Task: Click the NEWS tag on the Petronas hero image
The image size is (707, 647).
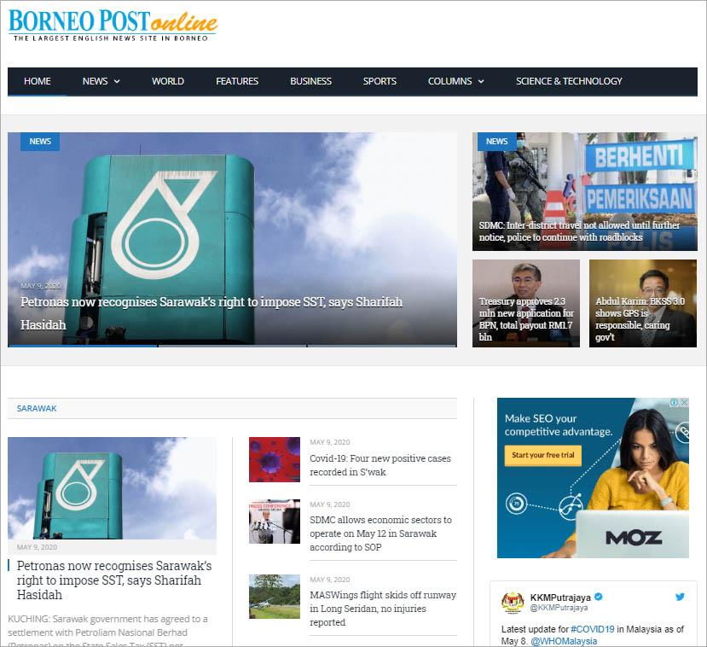Action: (x=40, y=141)
